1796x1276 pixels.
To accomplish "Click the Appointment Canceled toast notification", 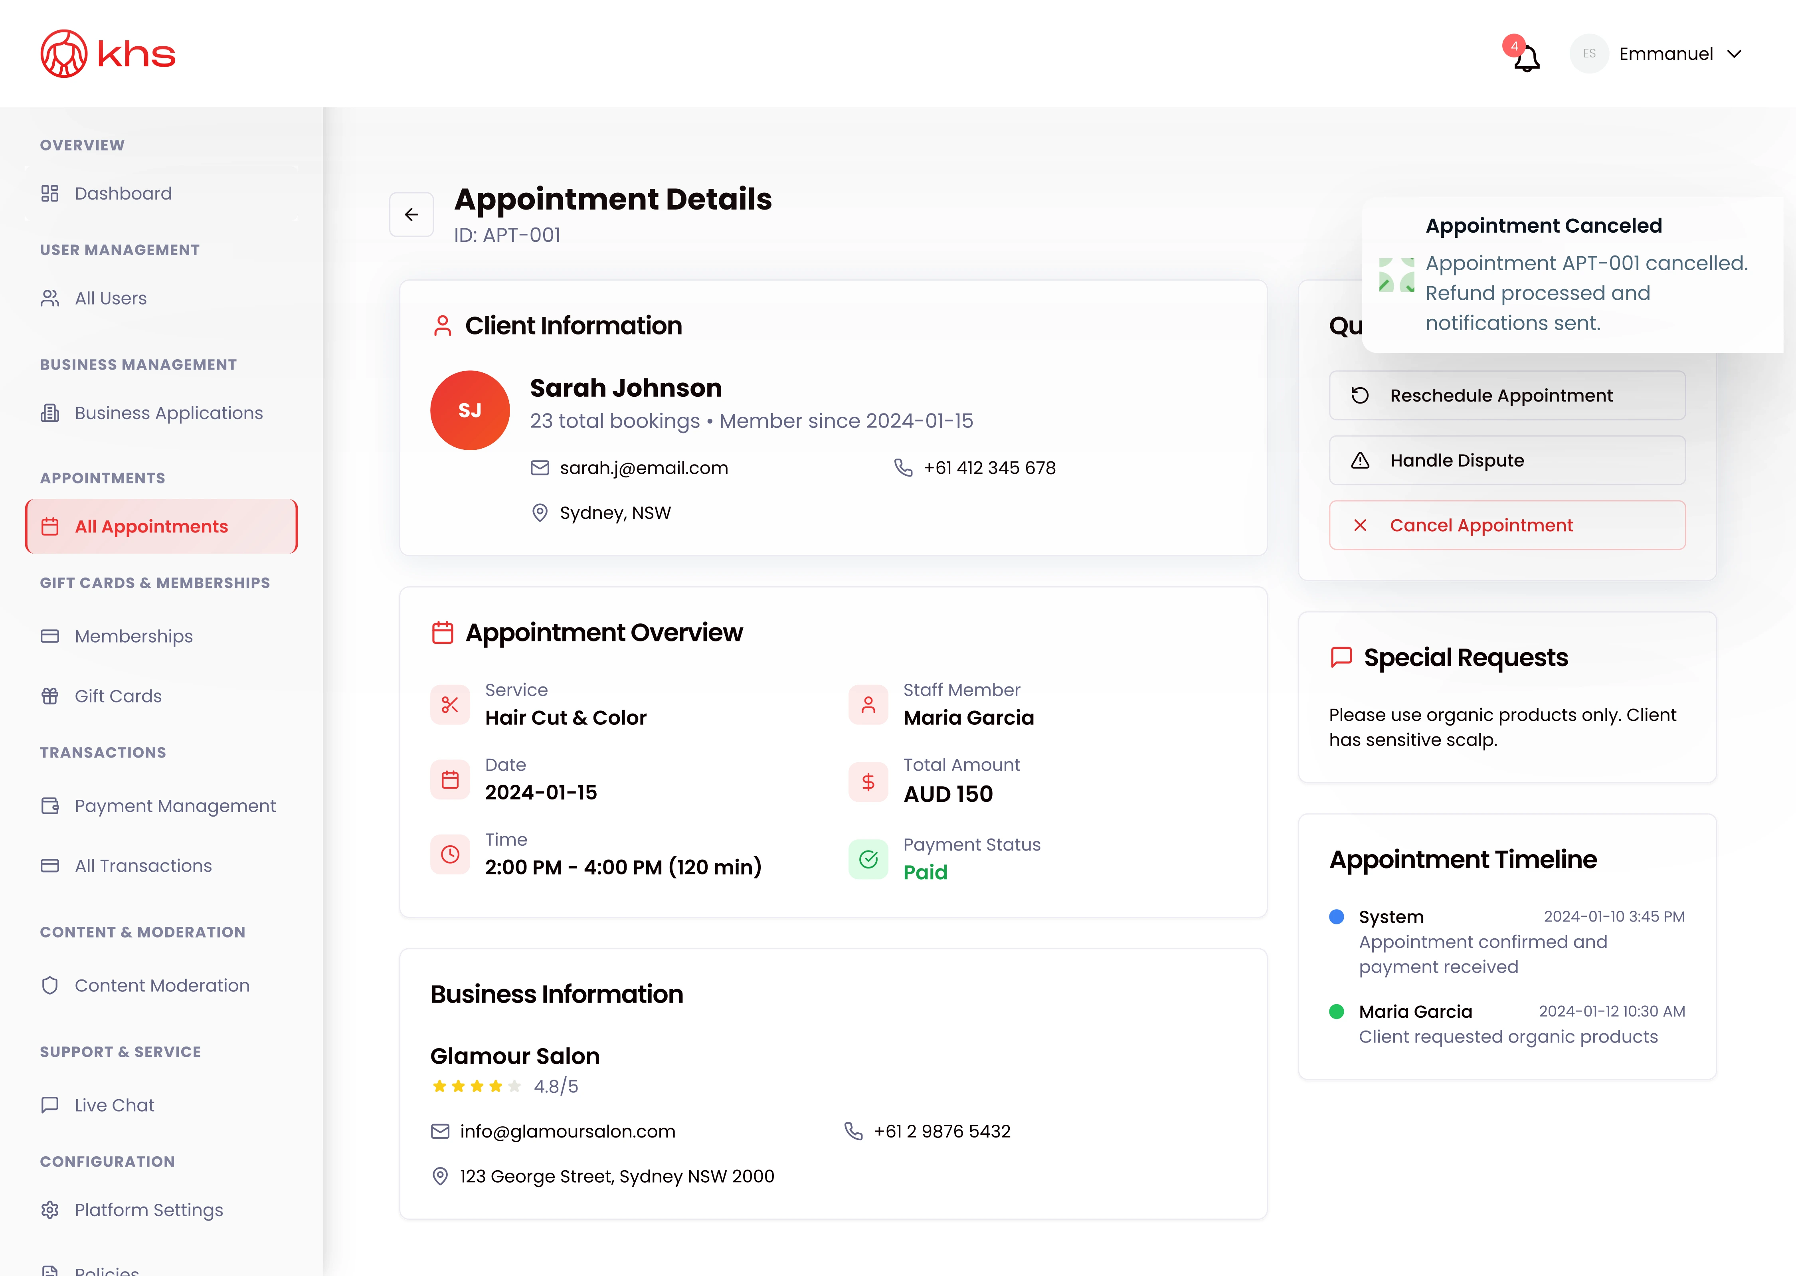I will (x=1572, y=274).
